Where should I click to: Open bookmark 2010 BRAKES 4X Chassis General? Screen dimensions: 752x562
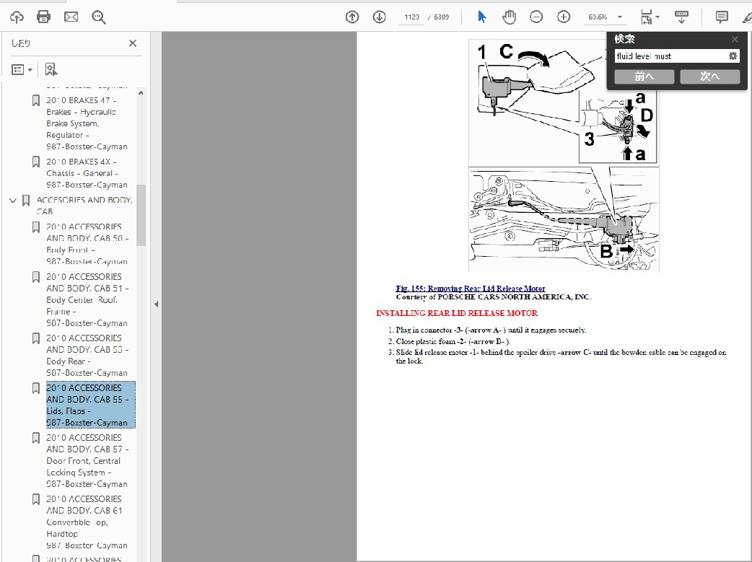(87, 173)
